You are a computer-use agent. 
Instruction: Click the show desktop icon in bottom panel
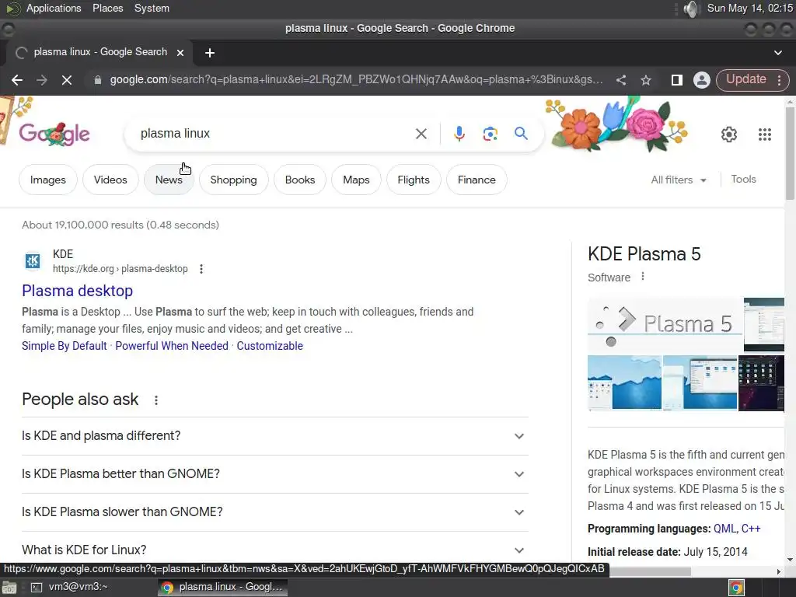[9, 588]
